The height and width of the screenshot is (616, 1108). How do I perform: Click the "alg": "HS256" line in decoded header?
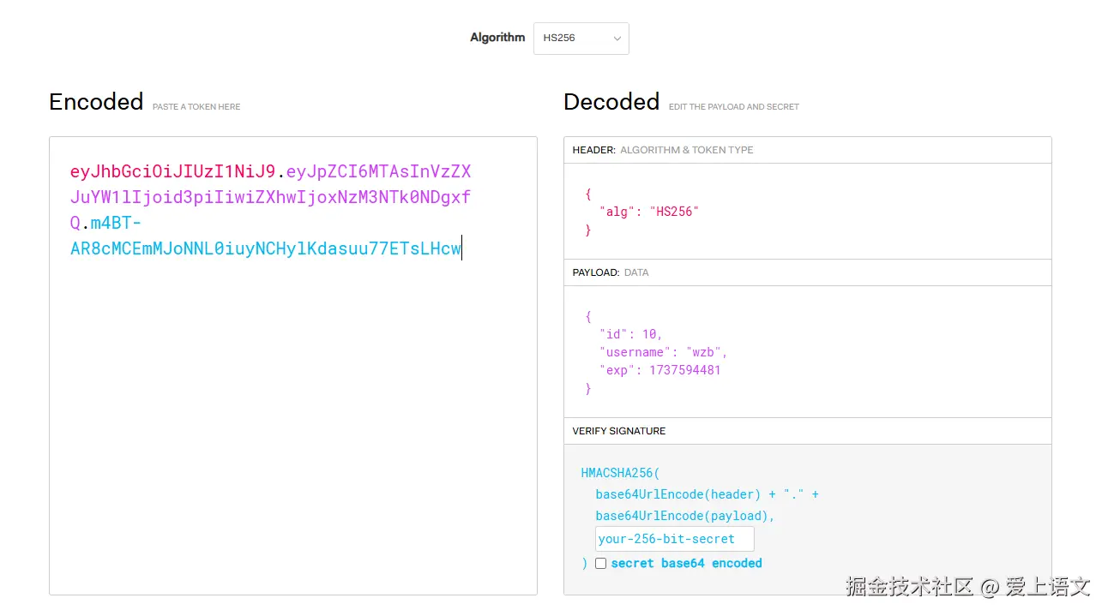coord(649,212)
